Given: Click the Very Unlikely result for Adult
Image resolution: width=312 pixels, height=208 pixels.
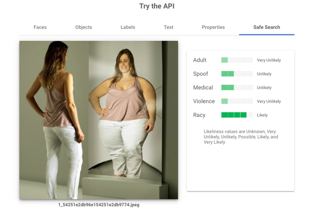Looking at the screenshot, I should (269, 60).
